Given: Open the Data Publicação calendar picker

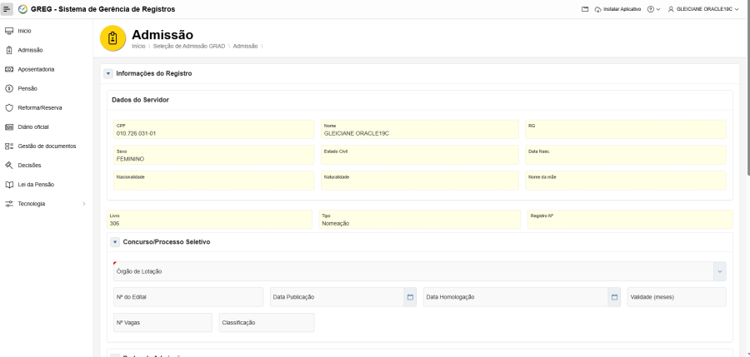Looking at the screenshot, I should coord(410,297).
